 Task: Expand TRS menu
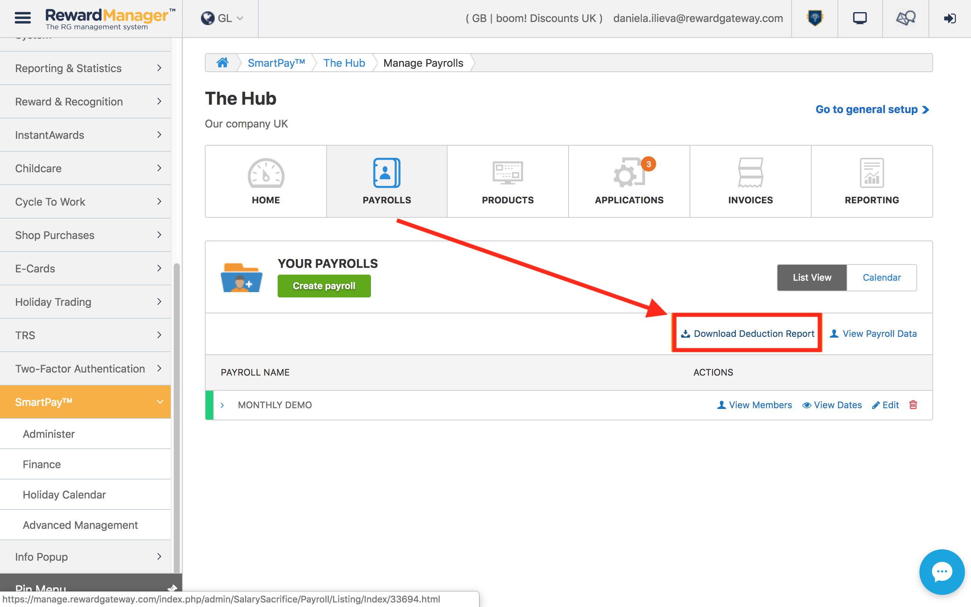pyautogui.click(x=85, y=335)
